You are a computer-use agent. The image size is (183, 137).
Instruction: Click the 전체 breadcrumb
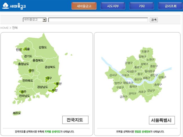coord(15,28)
